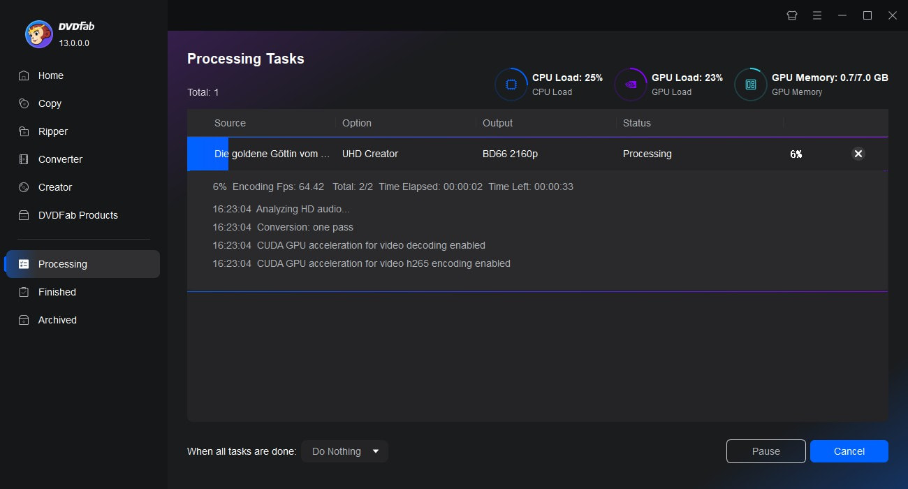This screenshot has width=908, height=489.
Task: Open the 'Do Nothing' dropdown
Action: coord(344,451)
